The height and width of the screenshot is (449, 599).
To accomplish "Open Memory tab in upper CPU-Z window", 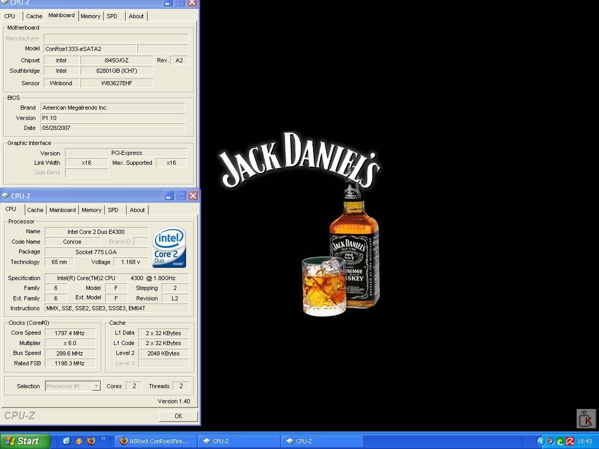I will coord(90,16).
